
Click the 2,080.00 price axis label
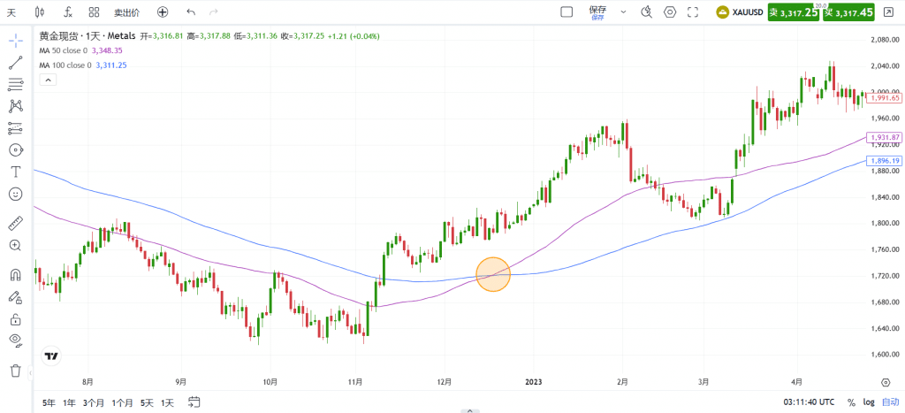[x=884, y=40]
